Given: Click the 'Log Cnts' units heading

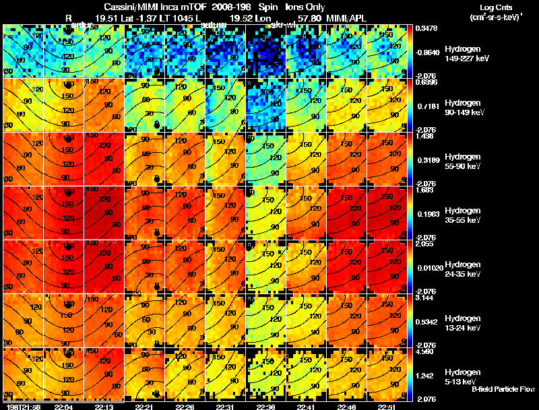Looking at the screenshot, I should pyautogui.click(x=495, y=7).
